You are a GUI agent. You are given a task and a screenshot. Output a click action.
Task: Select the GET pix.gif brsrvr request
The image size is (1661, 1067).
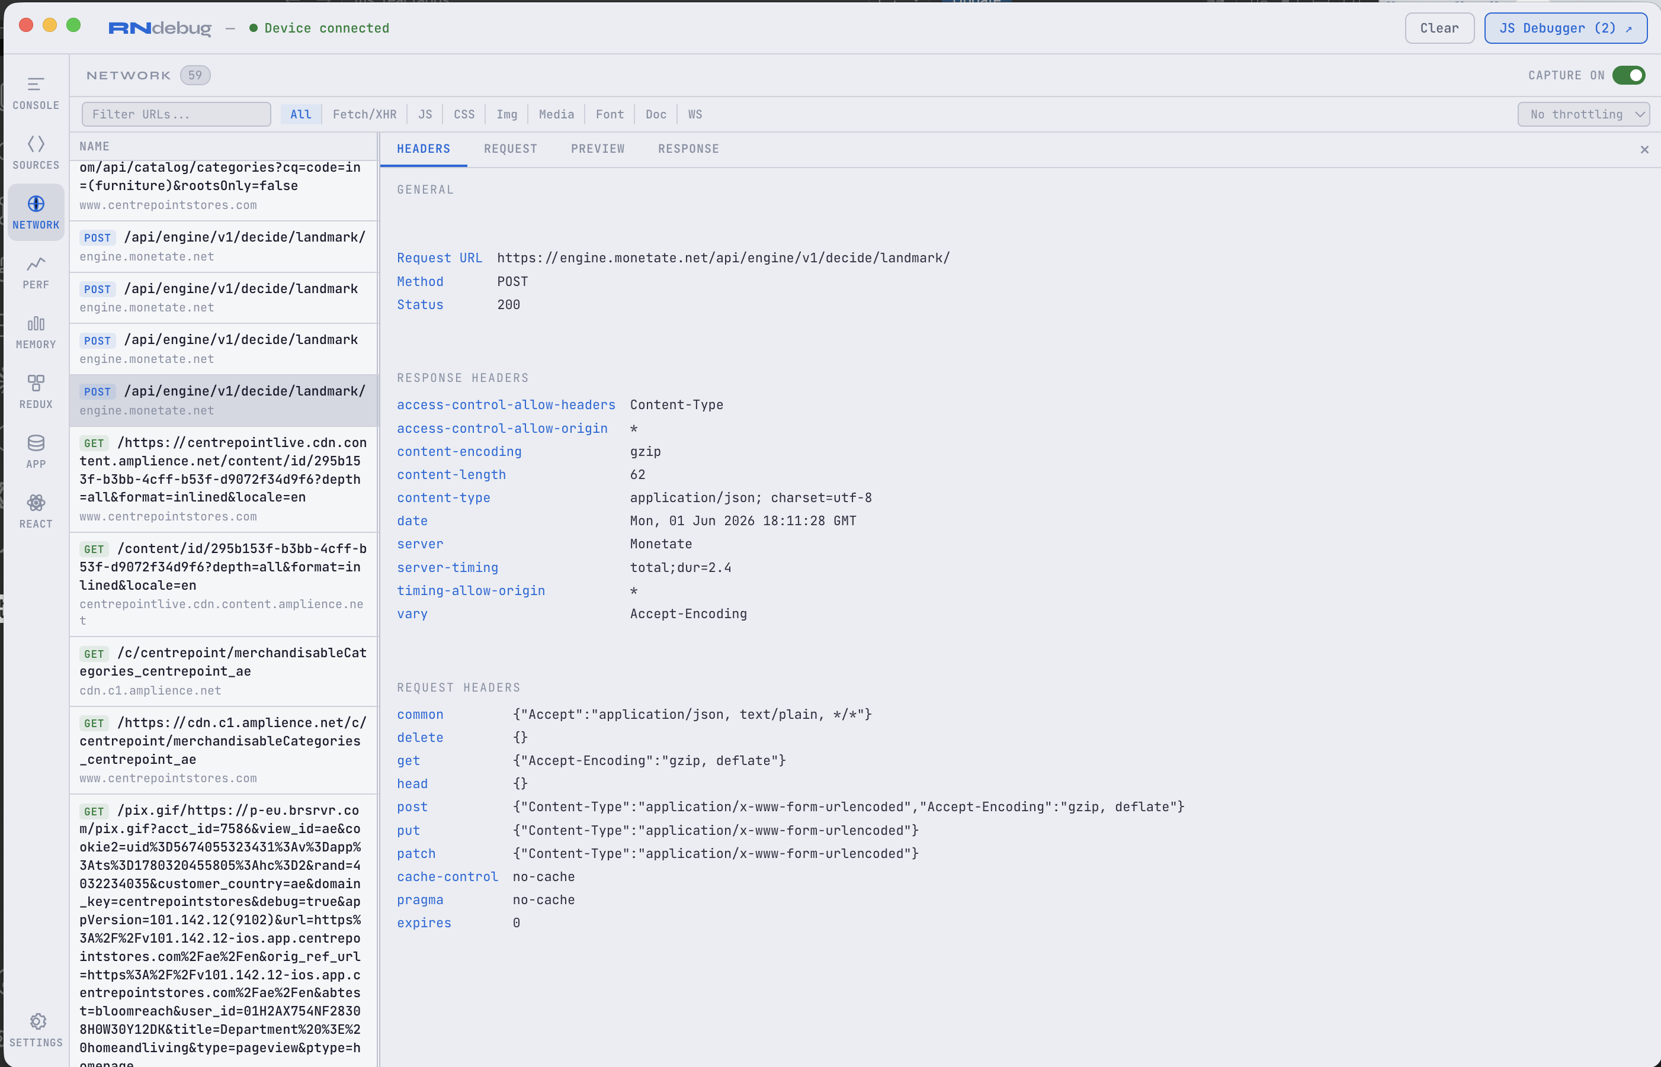pyautogui.click(x=224, y=930)
